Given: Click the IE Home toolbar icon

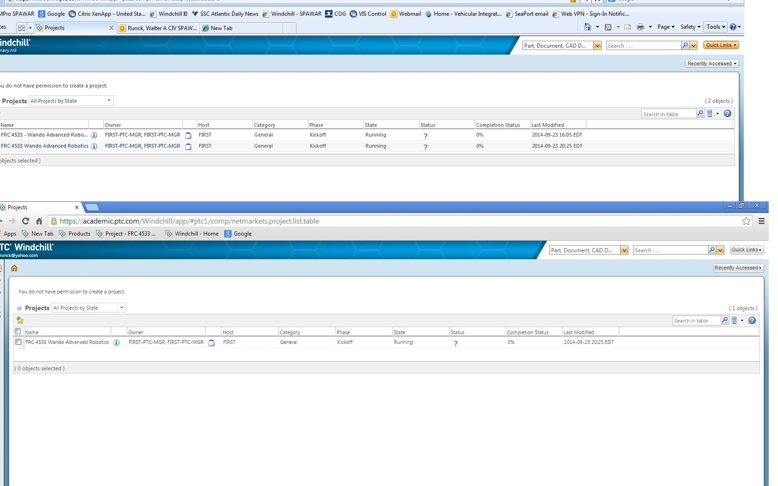Looking at the screenshot, I should click(588, 27).
